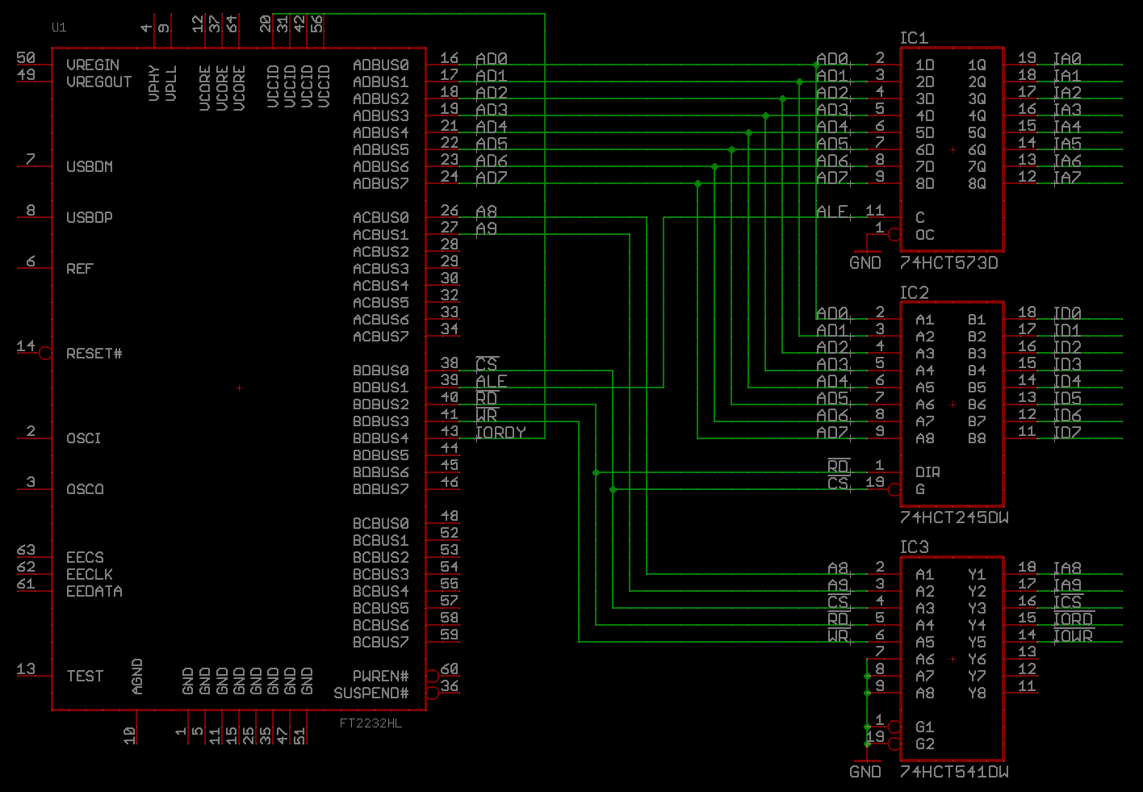The height and width of the screenshot is (792, 1143).
Task: Select the 74HCT573D value label
Action: [948, 263]
